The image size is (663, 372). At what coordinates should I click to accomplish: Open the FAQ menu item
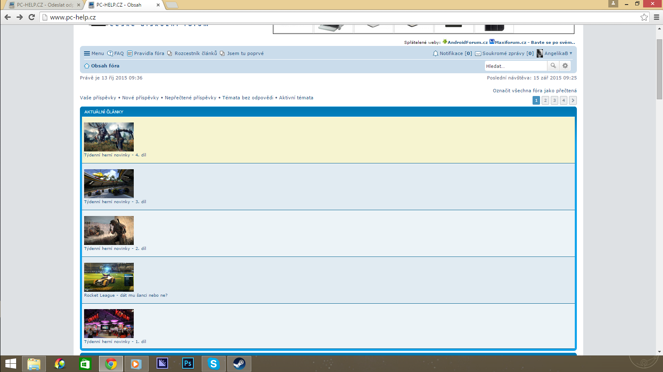pyautogui.click(x=116, y=53)
